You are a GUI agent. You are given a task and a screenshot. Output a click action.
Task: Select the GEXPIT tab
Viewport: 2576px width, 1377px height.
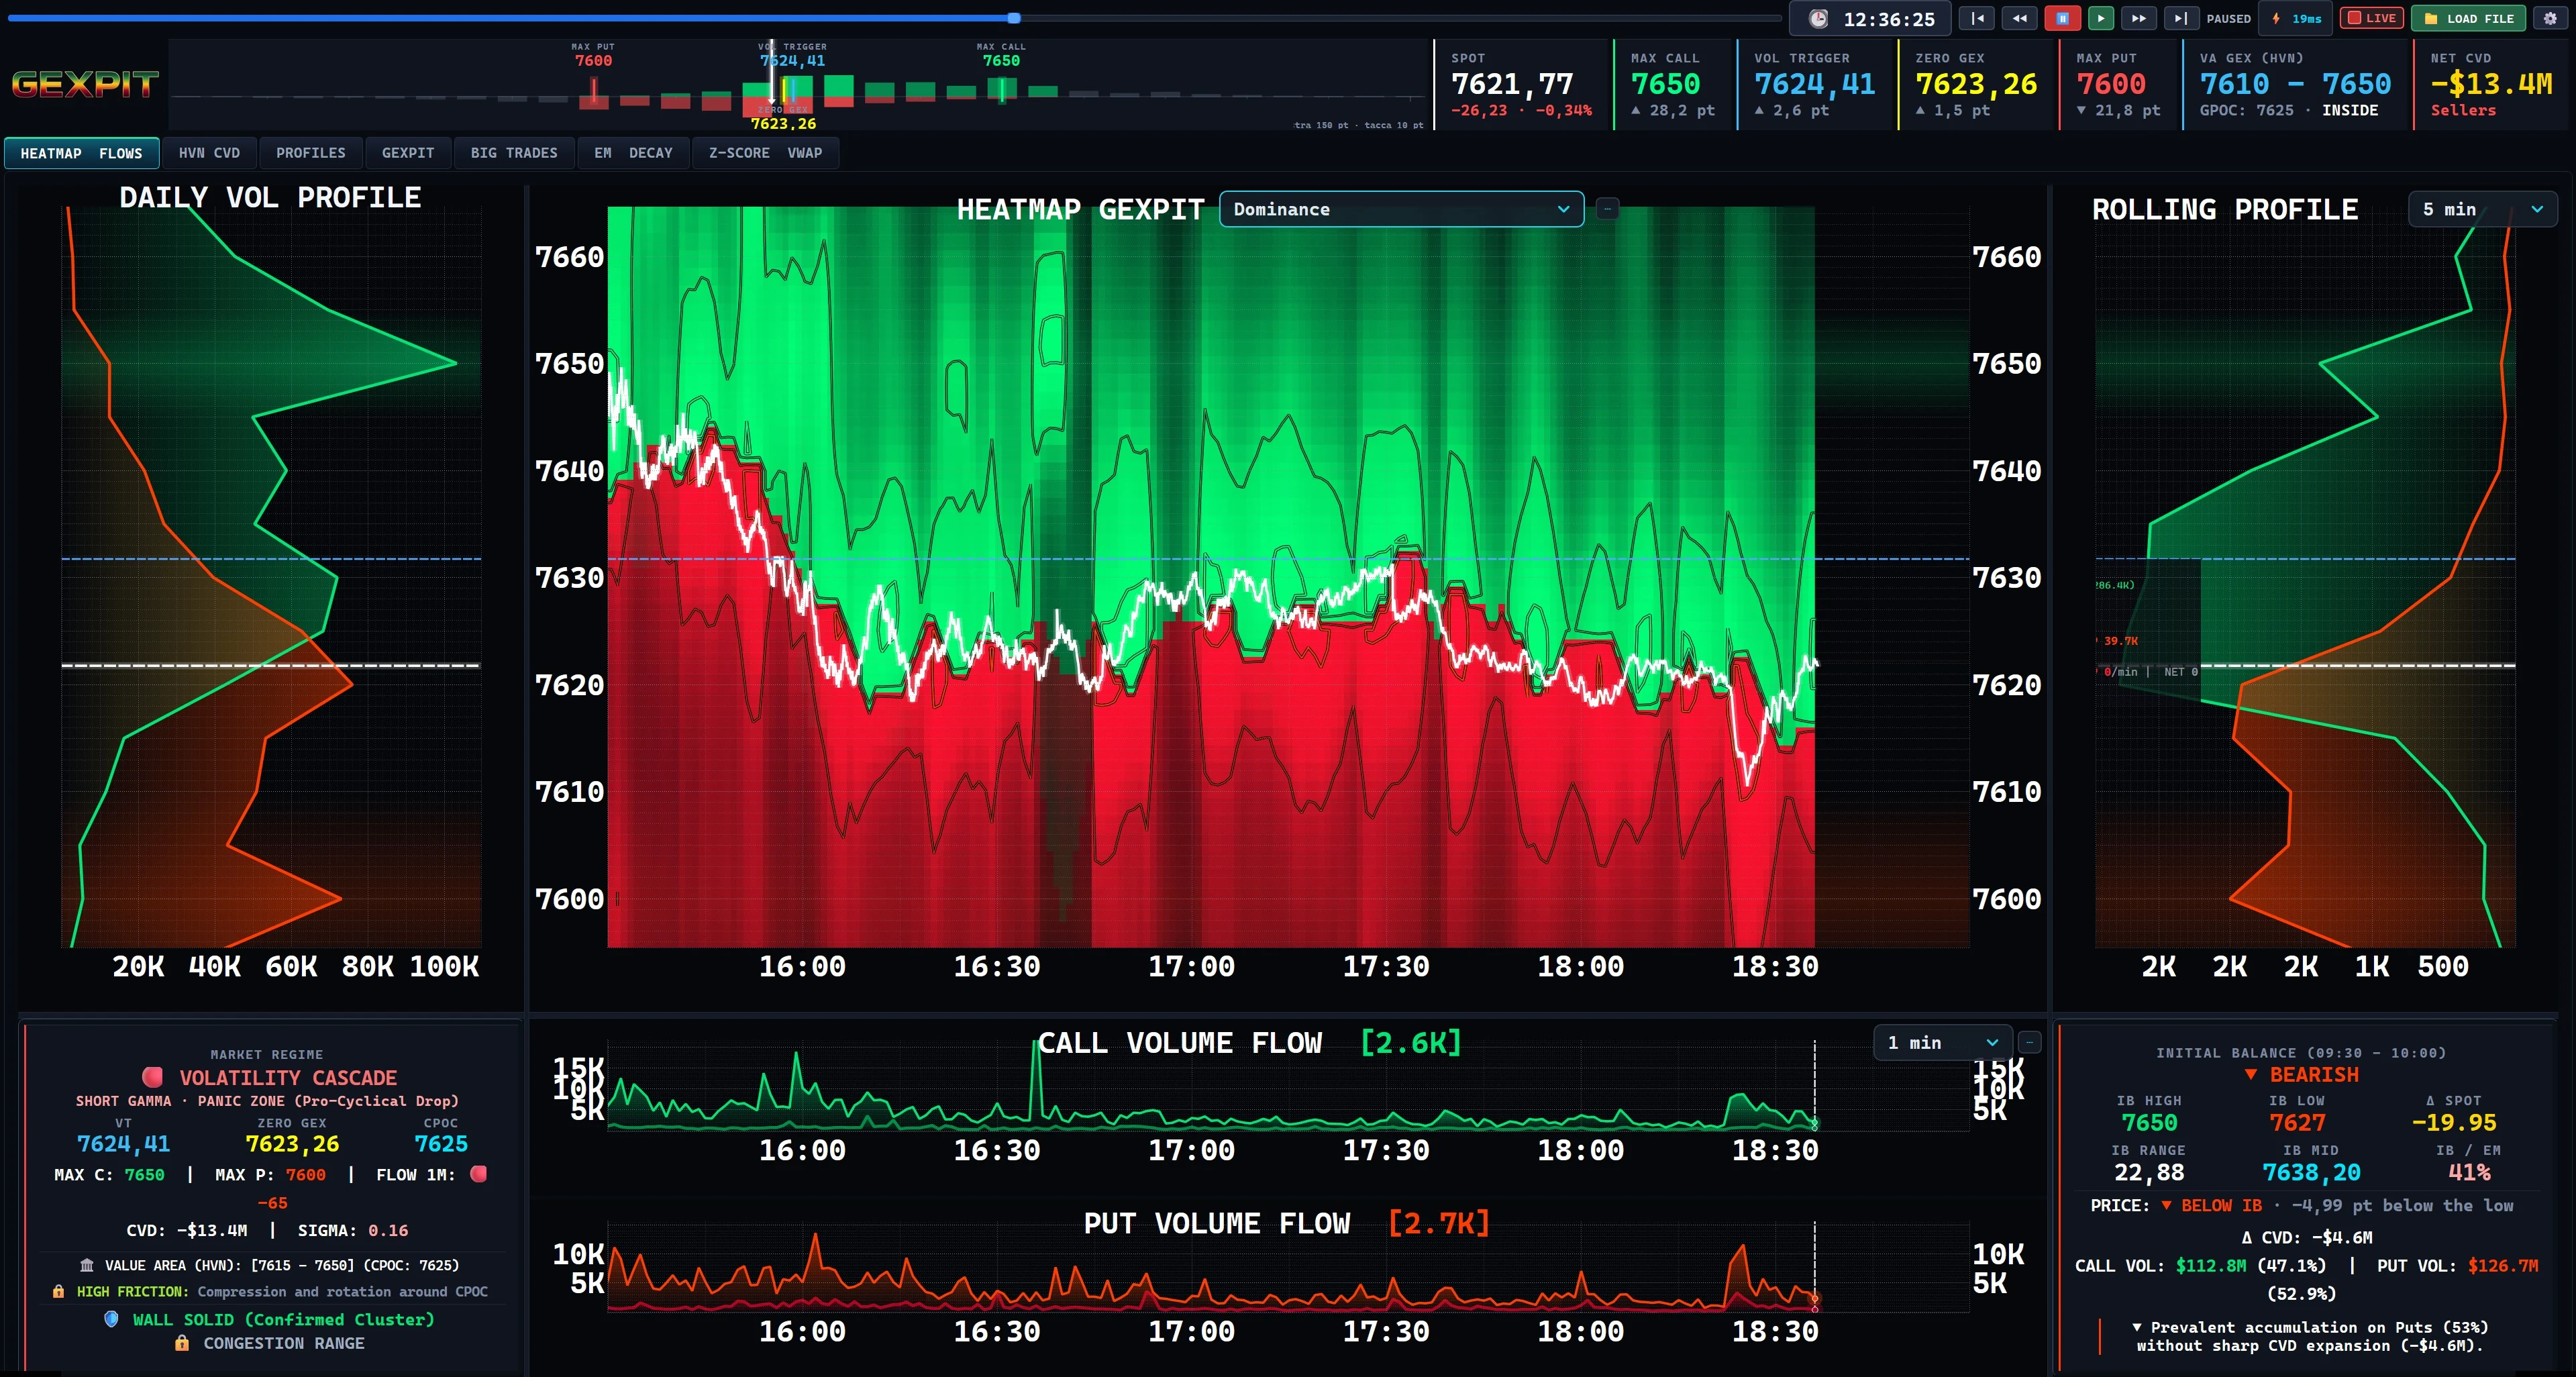tap(408, 153)
